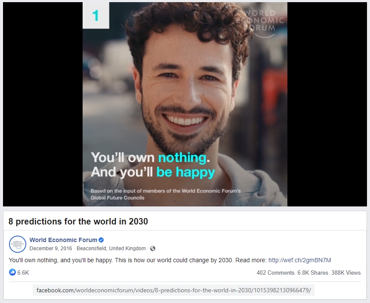The height and width of the screenshot is (303, 370).
Task: View the 402 Comments
Action: pos(275,273)
